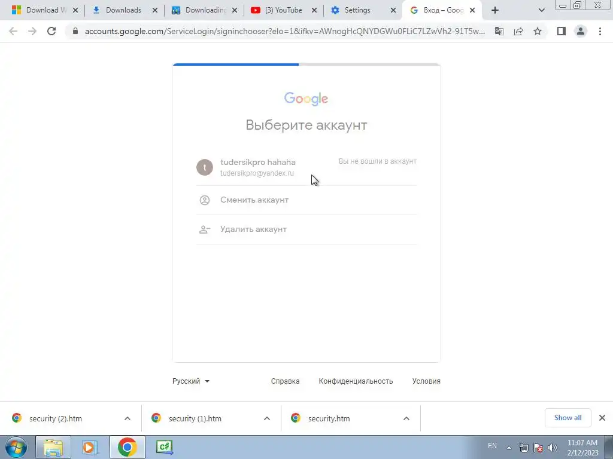This screenshot has width=613, height=459.
Task: Close the Download Windows tab
Action: pos(75,10)
